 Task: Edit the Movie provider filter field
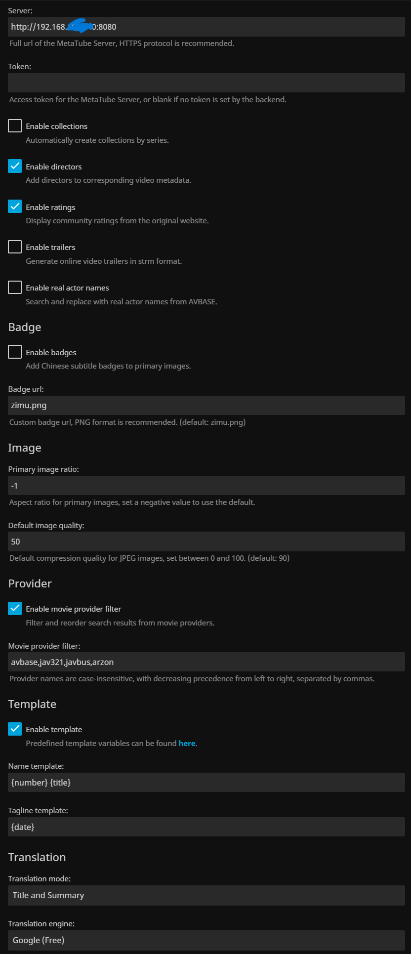click(206, 662)
